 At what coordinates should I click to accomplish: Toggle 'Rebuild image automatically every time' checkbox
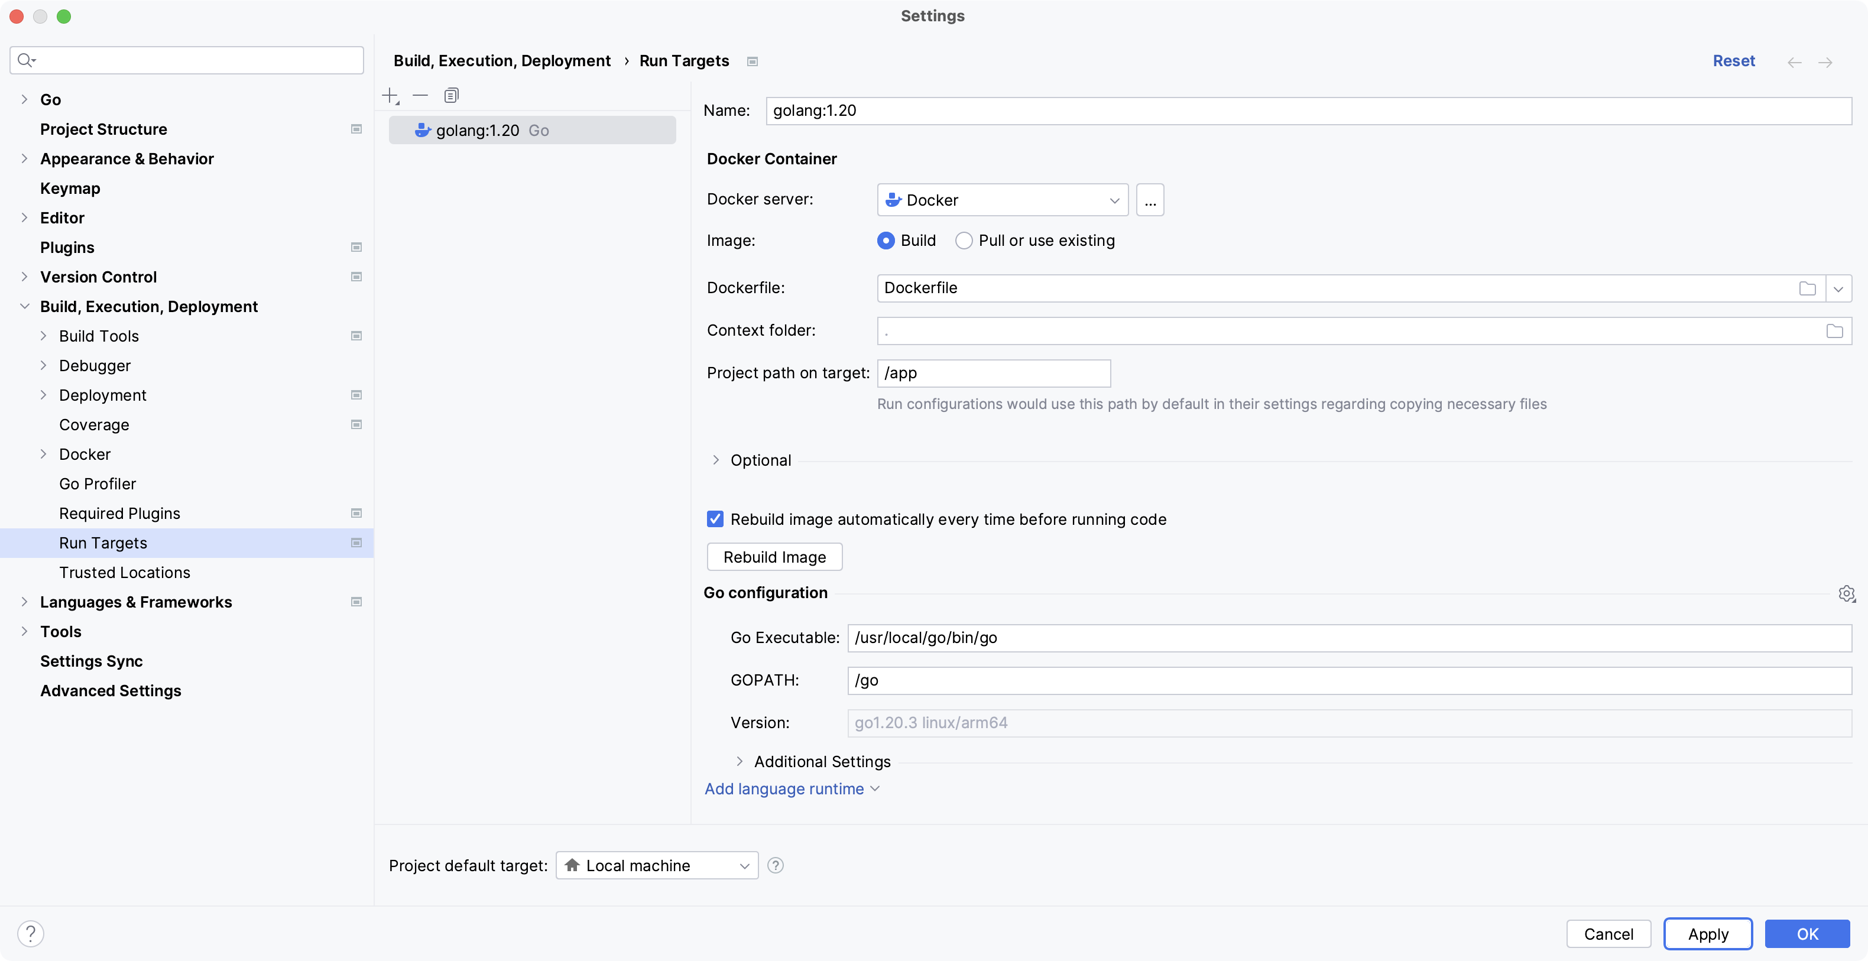click(x=715, y=518)
